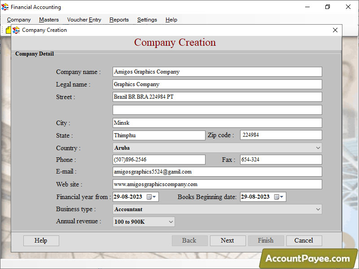Click the AccountPayee.com logo
The image size is (359, 269).
tap(310, 259)
